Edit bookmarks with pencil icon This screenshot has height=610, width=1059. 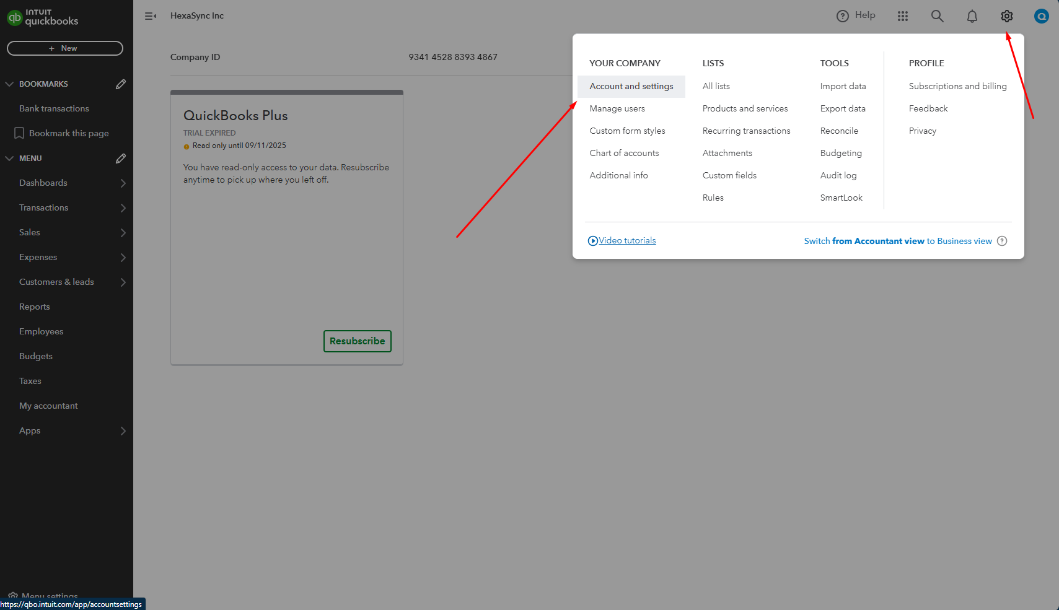pyautogui.click(x=121, y=84)
